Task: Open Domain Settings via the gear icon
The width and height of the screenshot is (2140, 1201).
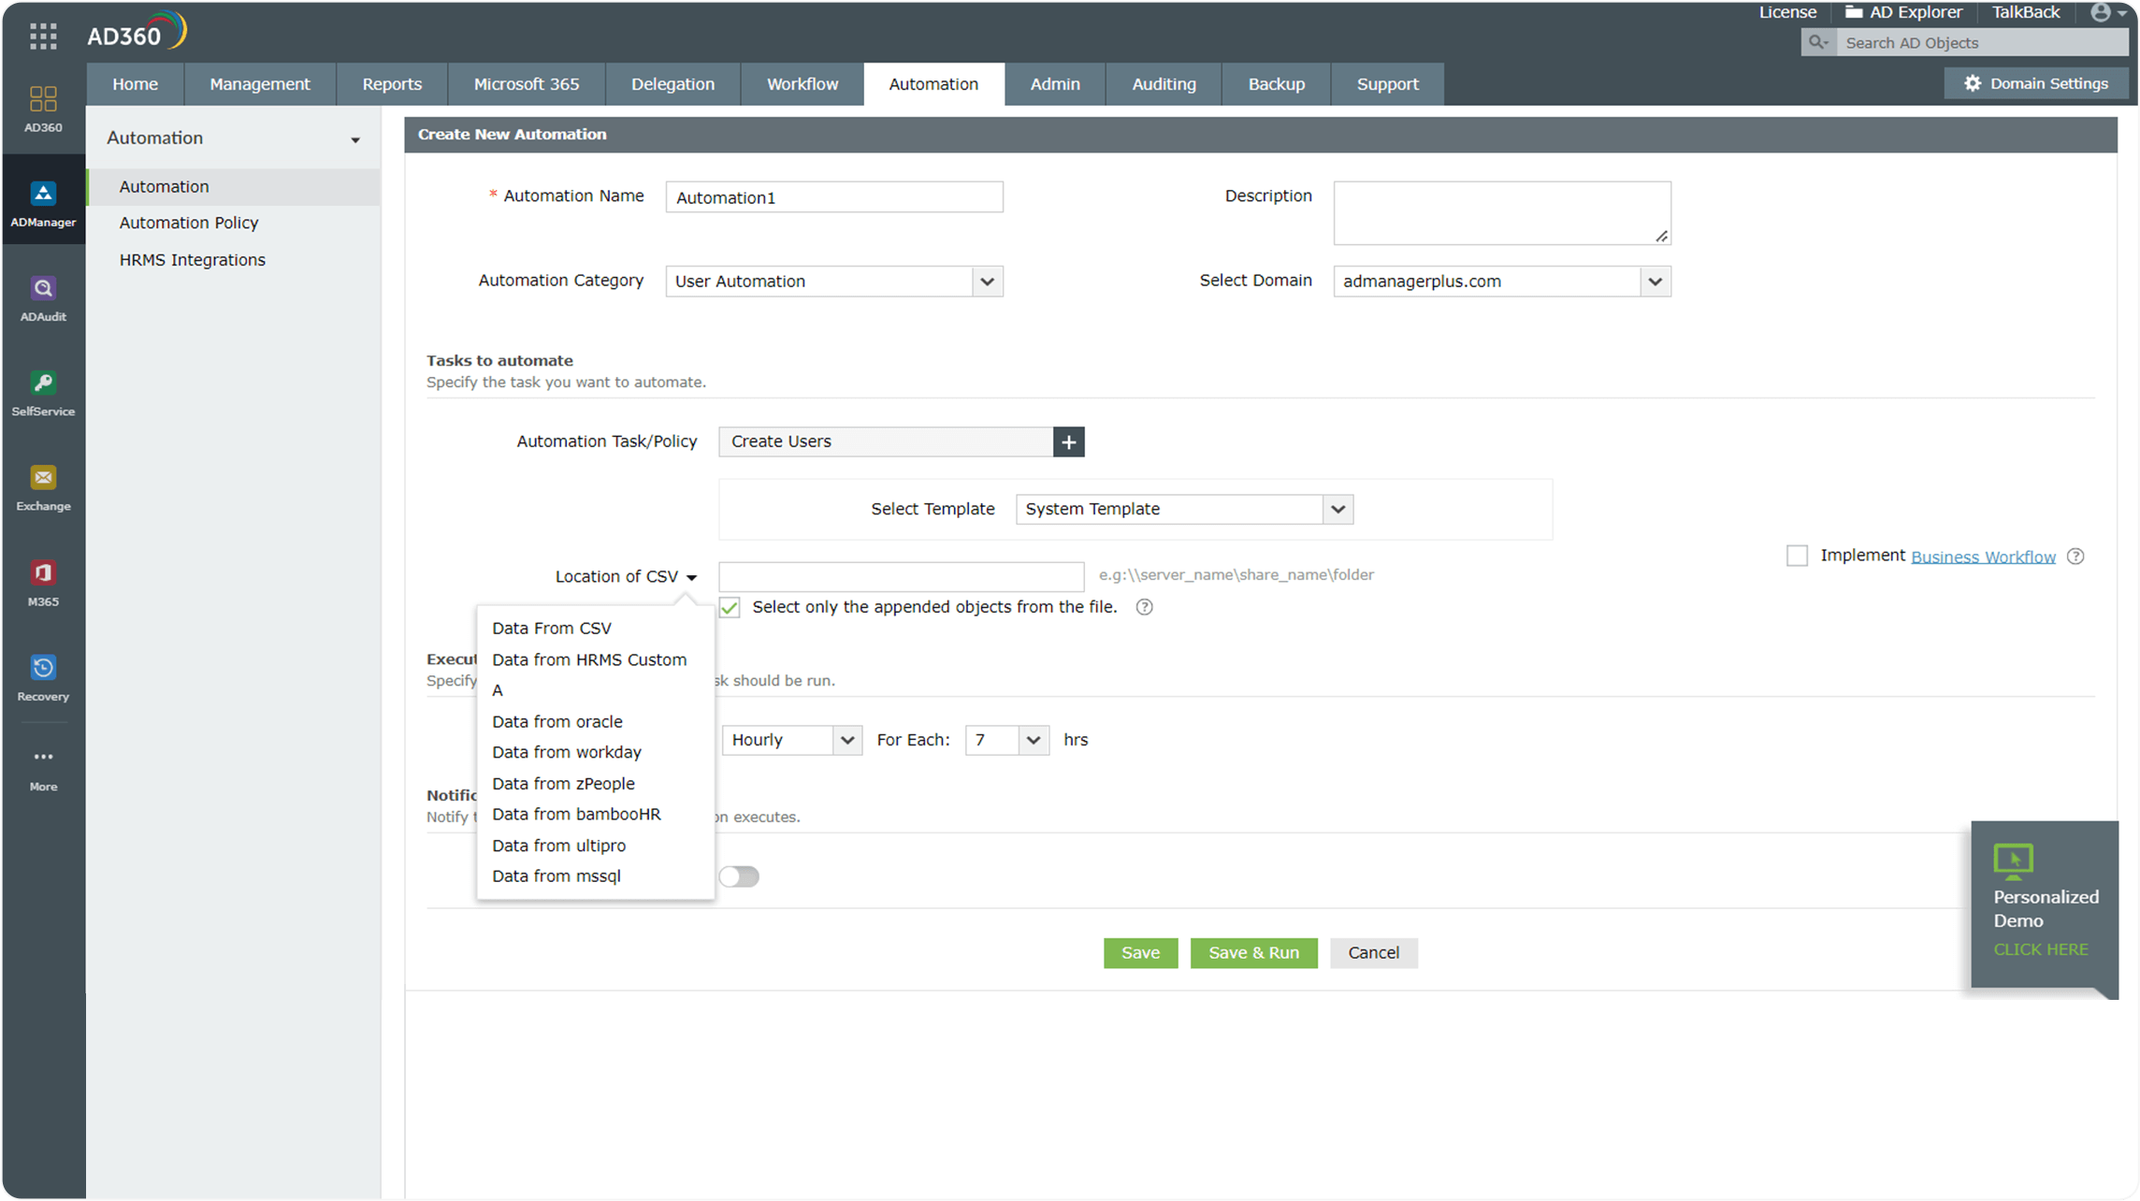Action: (x=1974, y=83)
